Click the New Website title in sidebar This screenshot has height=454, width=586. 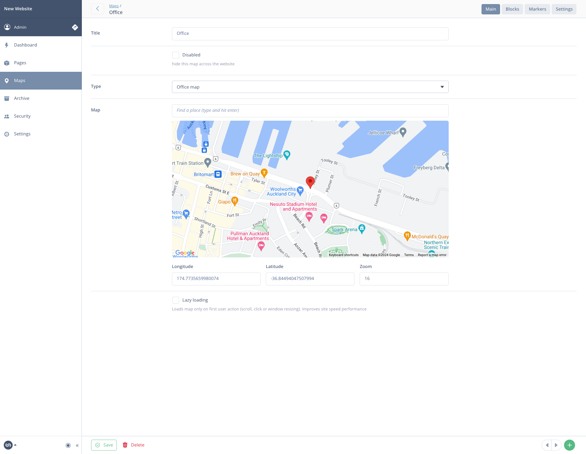coord(18,9)
